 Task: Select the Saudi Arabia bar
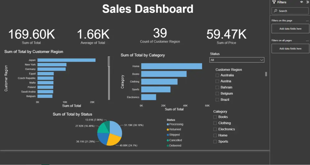(45, 92)
